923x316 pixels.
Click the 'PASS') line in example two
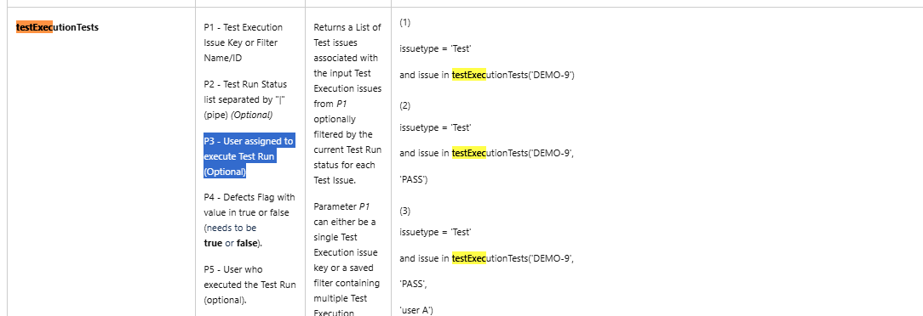(x=414, y=179)
